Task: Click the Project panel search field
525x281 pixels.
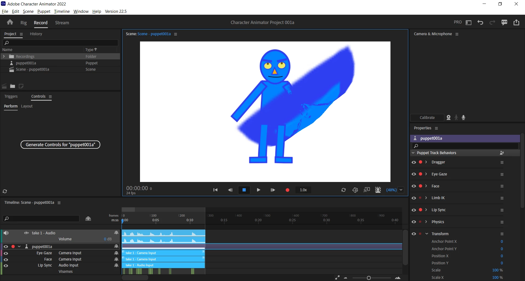Action: point(60,43)
